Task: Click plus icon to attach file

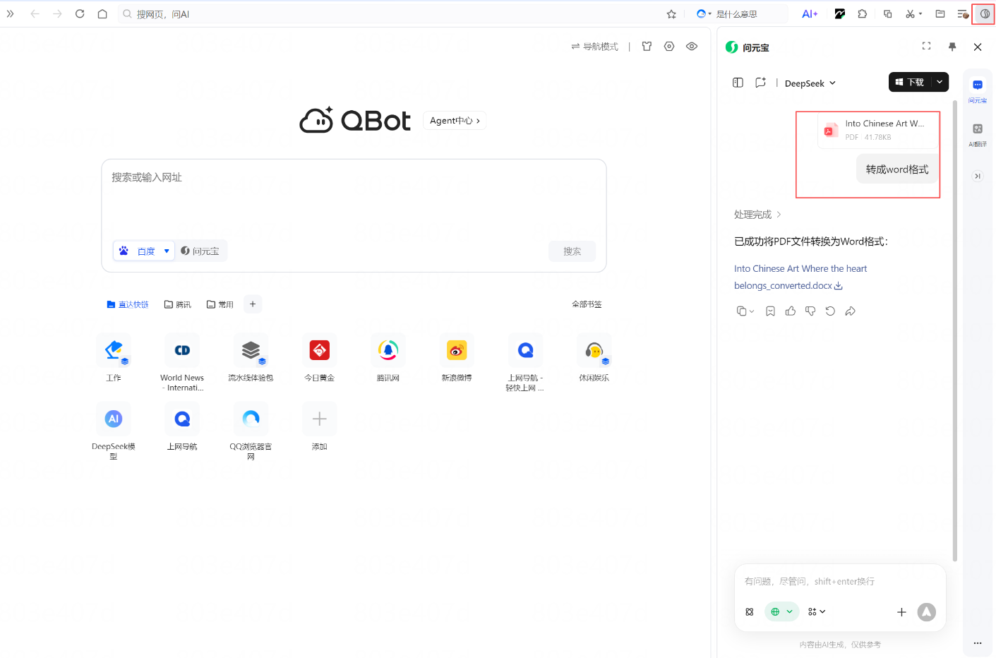Action: (x=901, y=612)
